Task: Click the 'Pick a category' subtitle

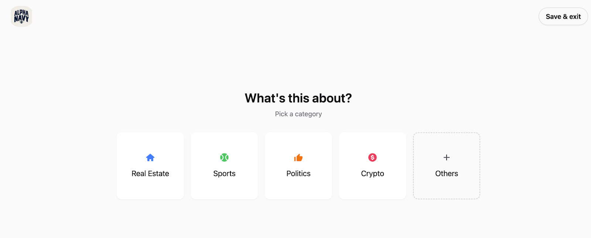Action: click(x=298, y=114)
